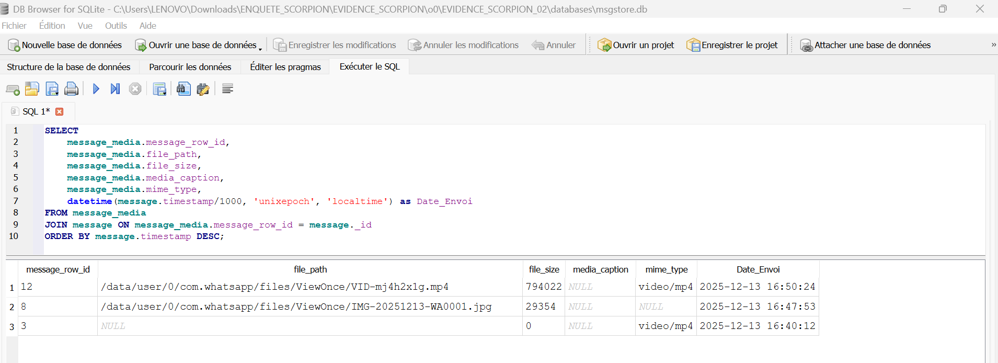Restore down the application window

[943, 9]
